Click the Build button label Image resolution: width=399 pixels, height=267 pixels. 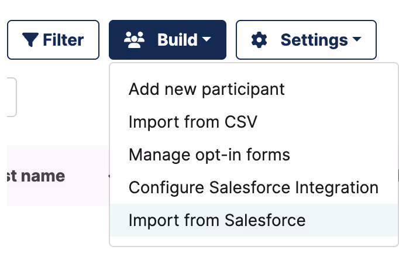click(177, 40)
